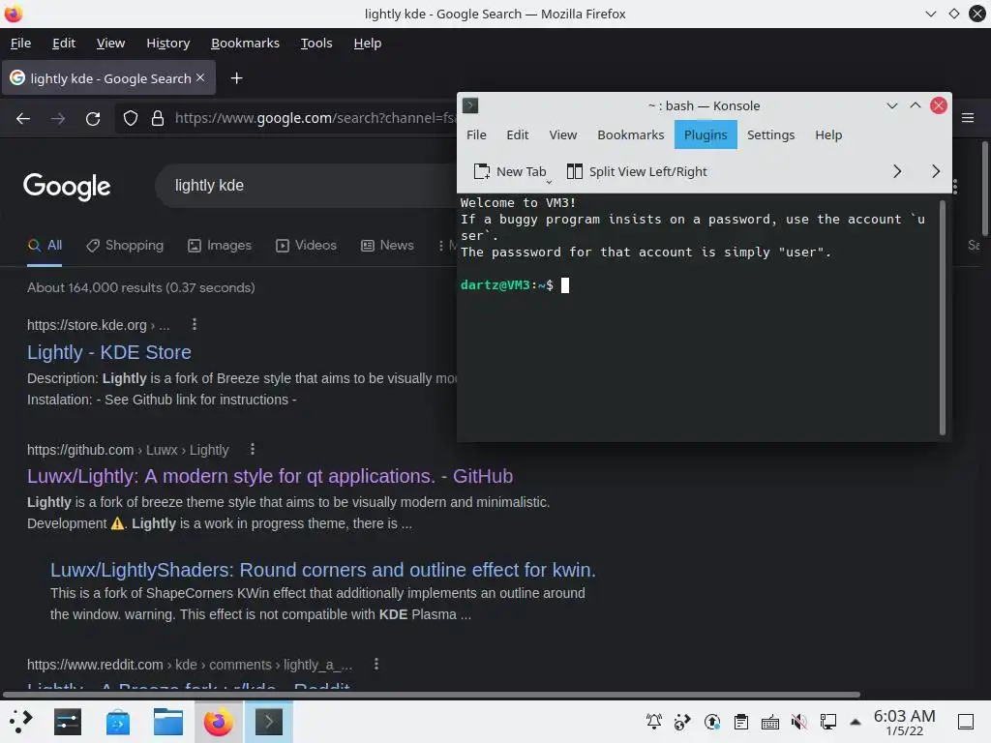Switch to Konsole via taskbar icon
991x743 pixels.
[269, 722]
